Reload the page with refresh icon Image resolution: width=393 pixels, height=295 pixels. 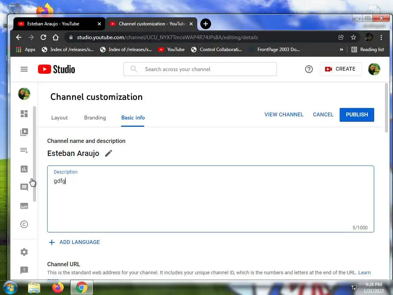coord(43,37)
